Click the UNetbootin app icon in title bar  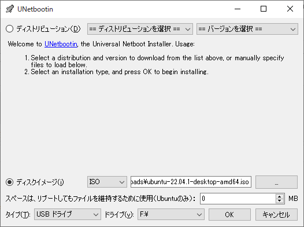[10, 9]
